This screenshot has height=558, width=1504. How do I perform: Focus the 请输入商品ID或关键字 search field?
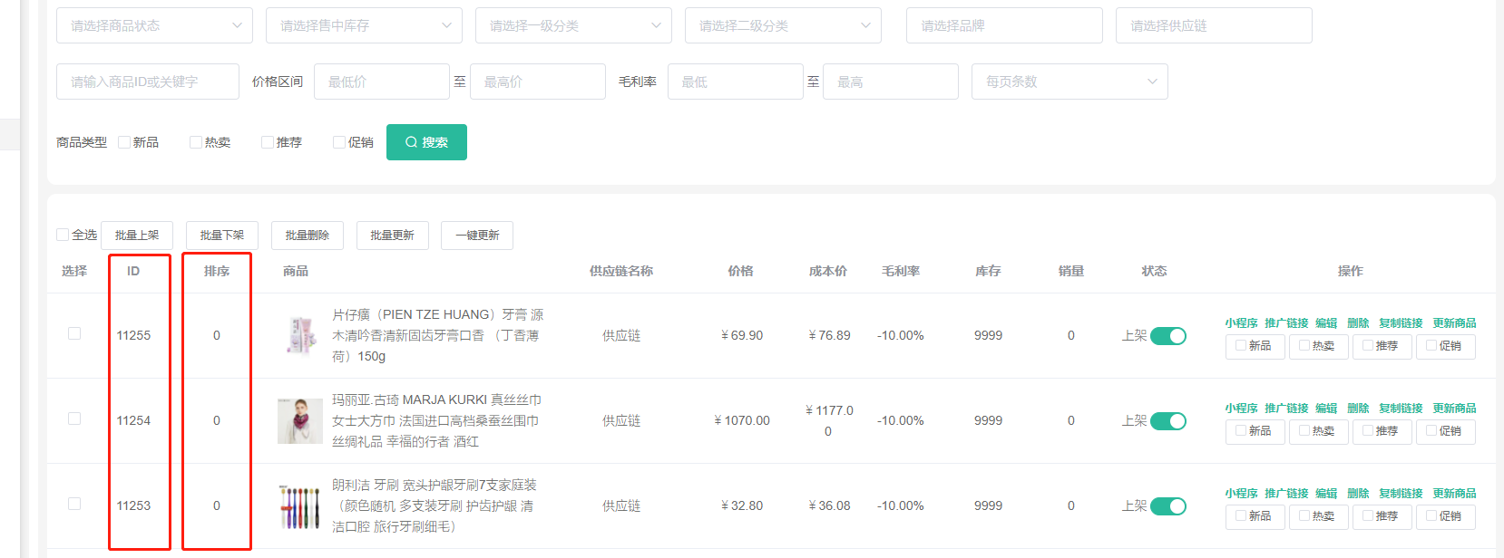click(148, 82)
